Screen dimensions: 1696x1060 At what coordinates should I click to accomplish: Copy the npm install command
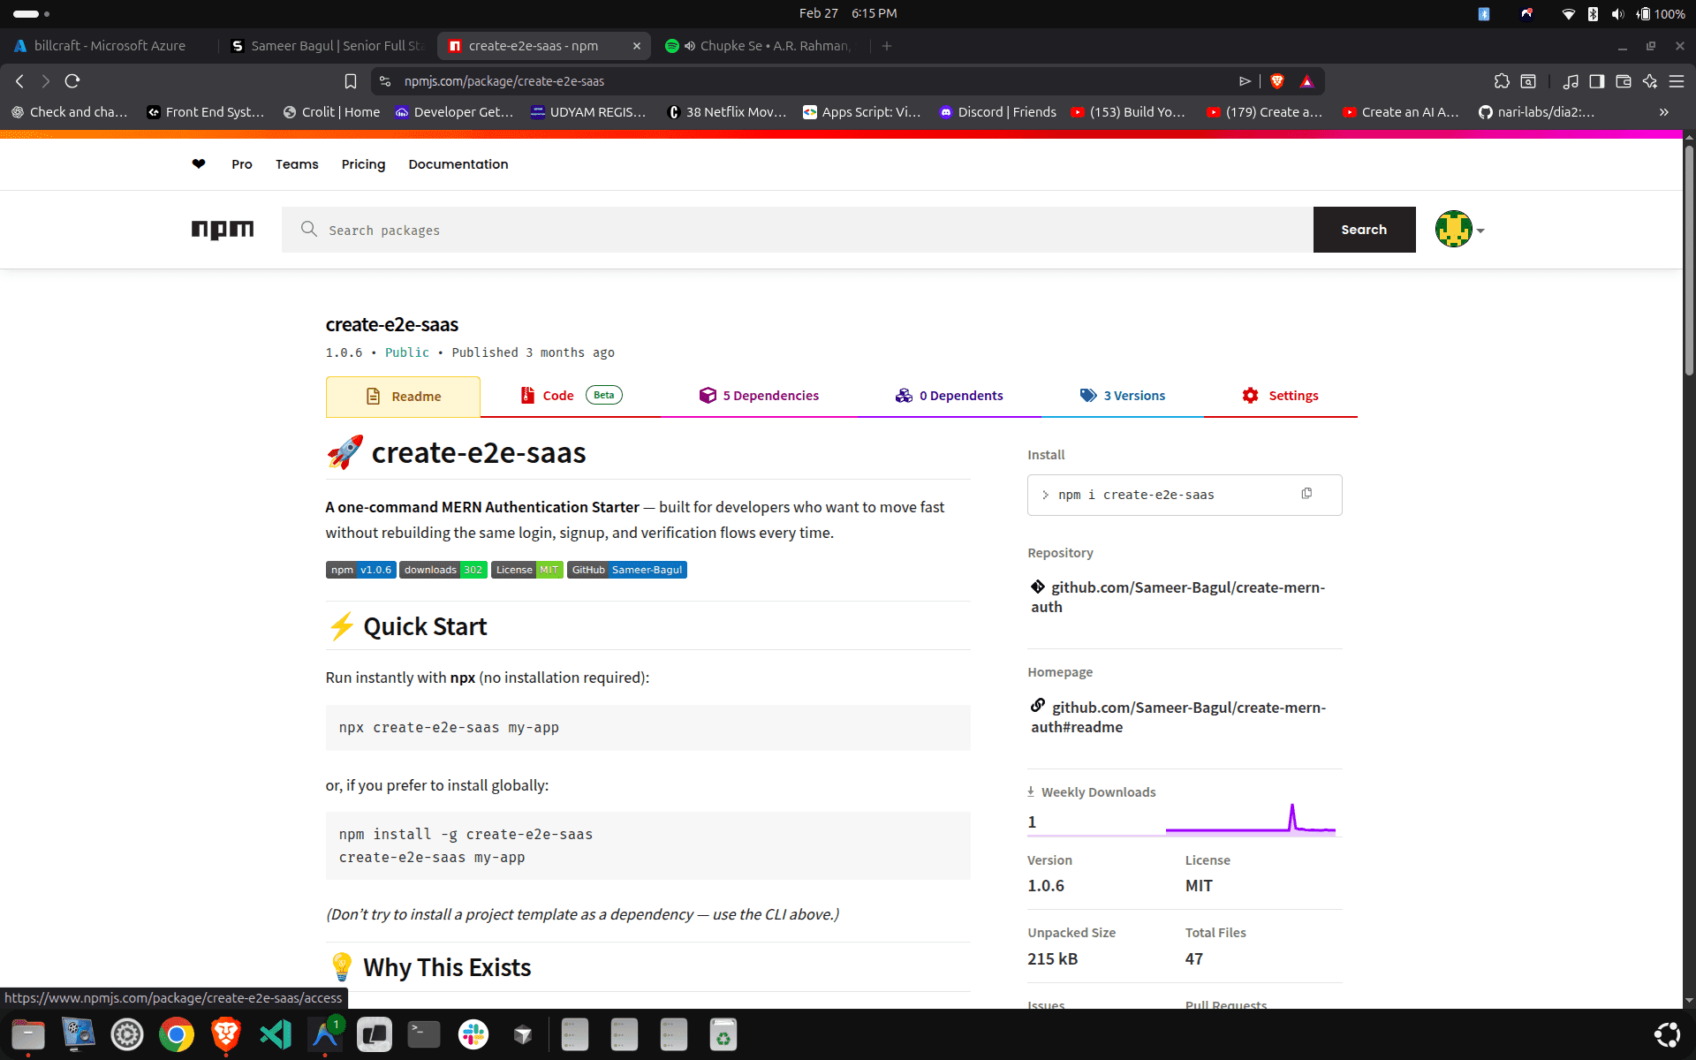pyautogui.click(x=1307, y=493)
